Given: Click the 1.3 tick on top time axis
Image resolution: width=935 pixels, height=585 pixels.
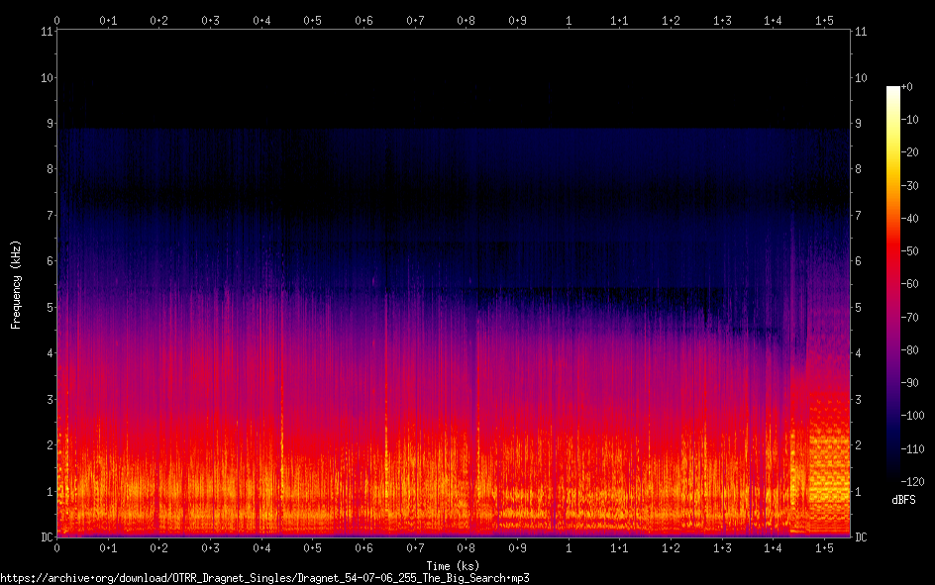Looking at the screenshot, I should pos(722,20).
